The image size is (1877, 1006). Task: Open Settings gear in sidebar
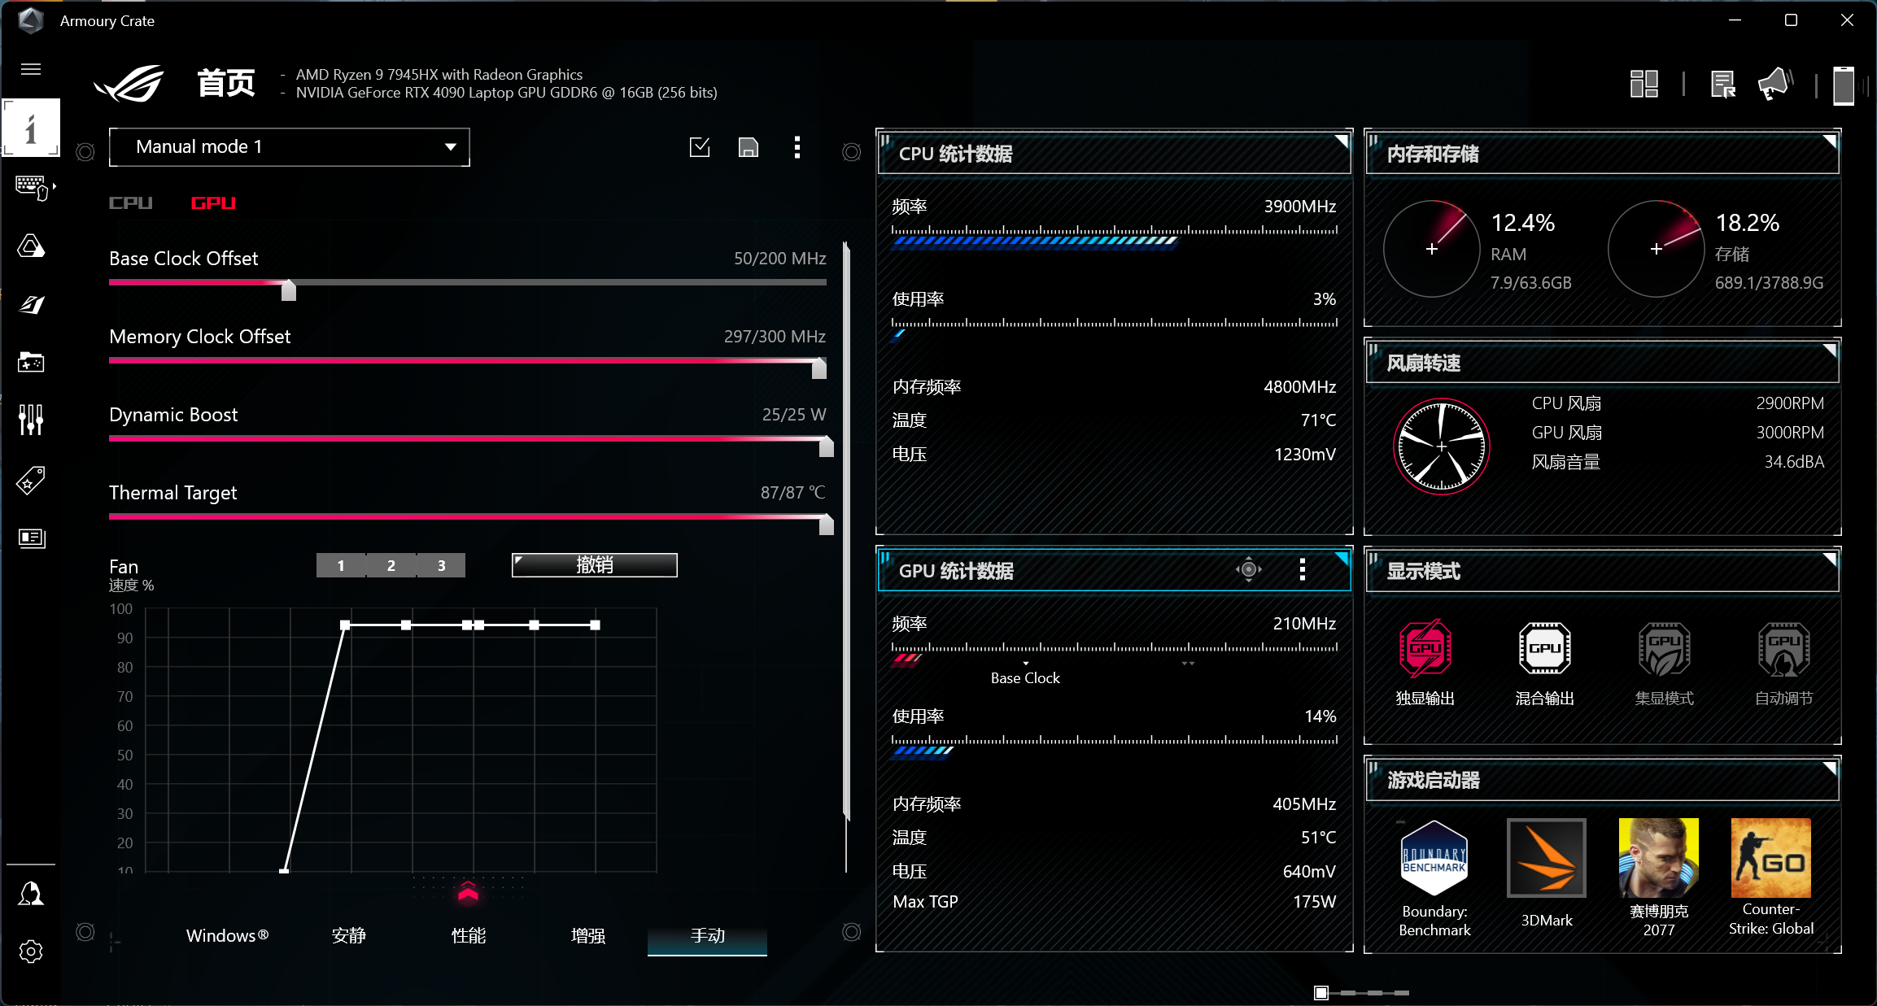(31, 952)
